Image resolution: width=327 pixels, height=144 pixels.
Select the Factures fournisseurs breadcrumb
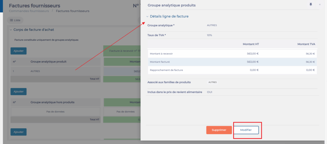pyautogui.click(x=72, y=11)
